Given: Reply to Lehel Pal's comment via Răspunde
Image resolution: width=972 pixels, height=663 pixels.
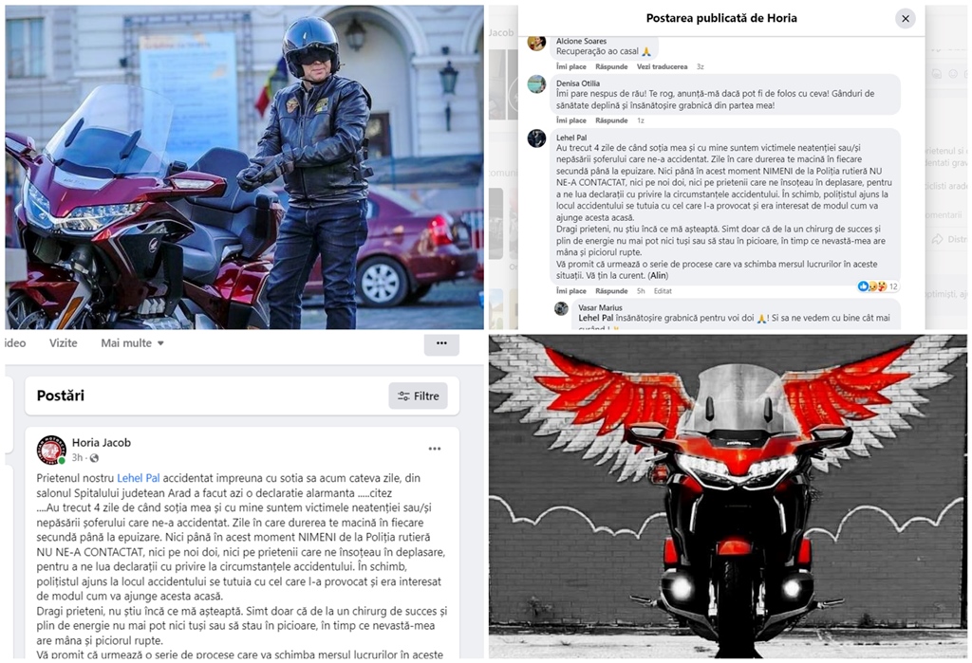Looking at the screenshot, I should tap(611, 291).
